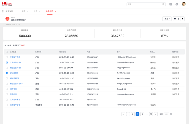
Task: Open the filter funnel icon
Action: point(183,19)
